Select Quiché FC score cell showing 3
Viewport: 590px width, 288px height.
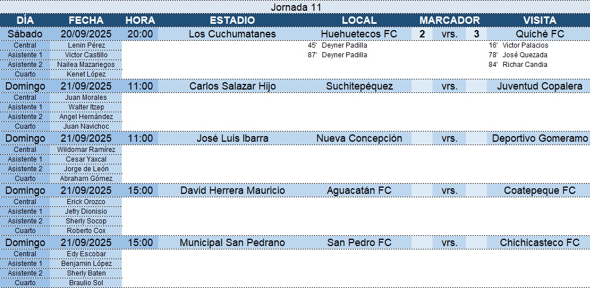tap(477, 34)
